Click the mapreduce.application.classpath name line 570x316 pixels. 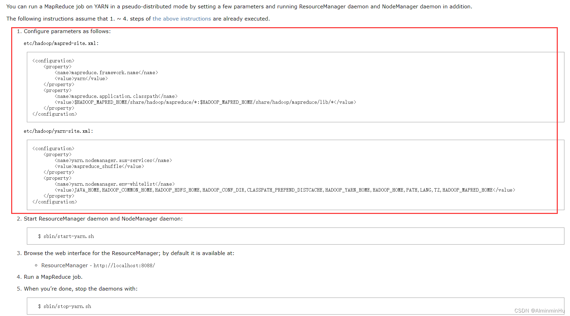click(x=116, y=97)
